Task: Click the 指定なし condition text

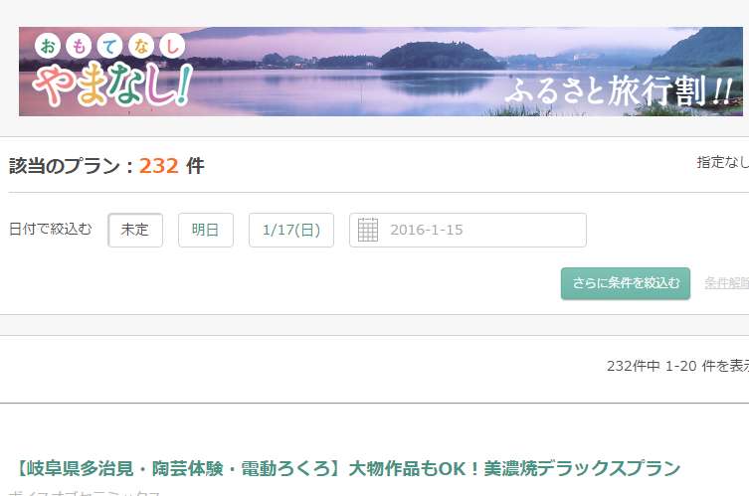Action: pos(723,162)
